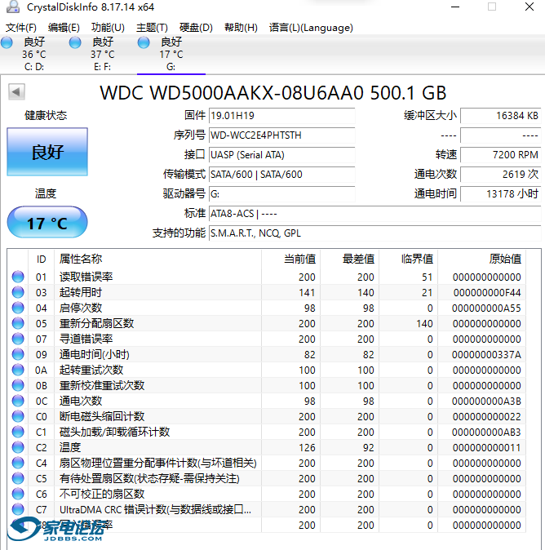Click status orb of 重新校准重试次数 row
The width and height of the screenshot is (545, 550).
click(x=18, y=385)
